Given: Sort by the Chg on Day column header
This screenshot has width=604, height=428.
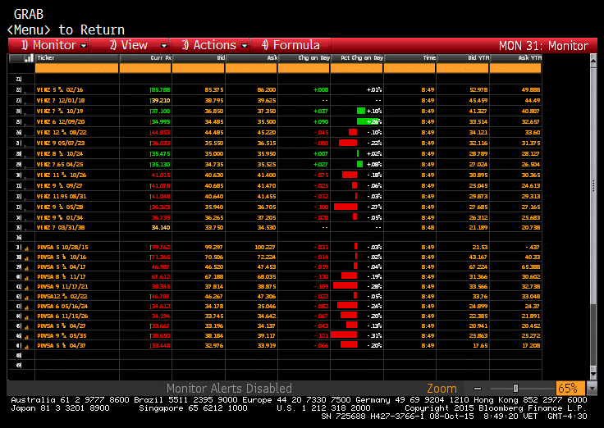Looking at the screenshot, I should tap(304, 58).
